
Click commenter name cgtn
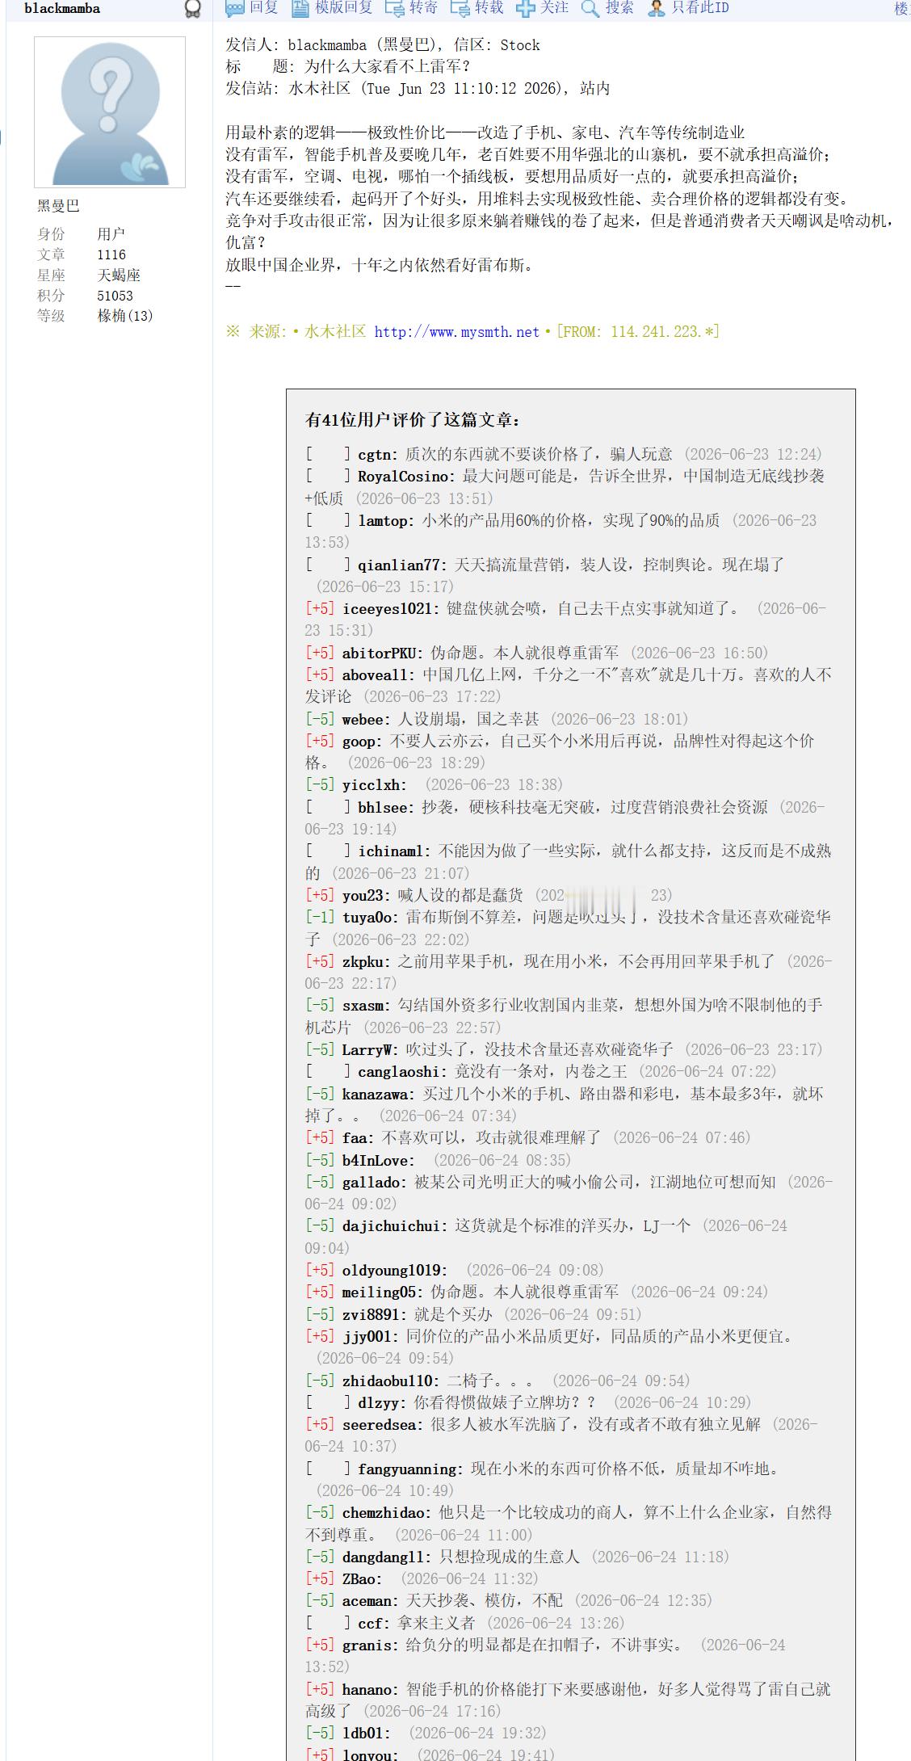click(376, 455)
